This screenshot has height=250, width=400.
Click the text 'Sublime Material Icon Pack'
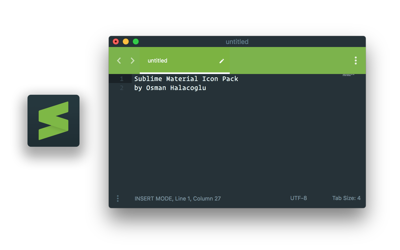click(186, 79)
